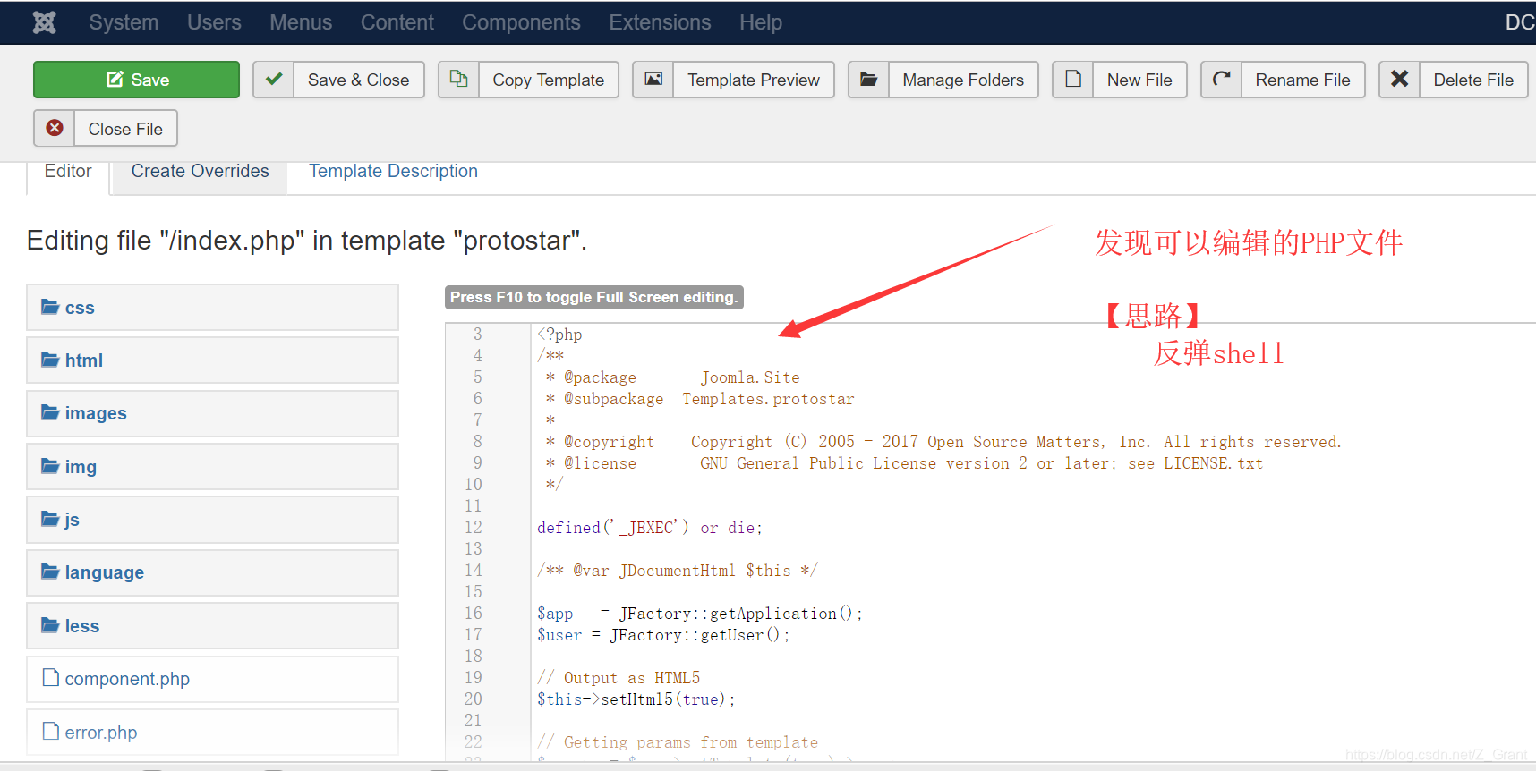The image size is (1536, 771).
Task: Open the component.php file
Action: coord(212,679)
